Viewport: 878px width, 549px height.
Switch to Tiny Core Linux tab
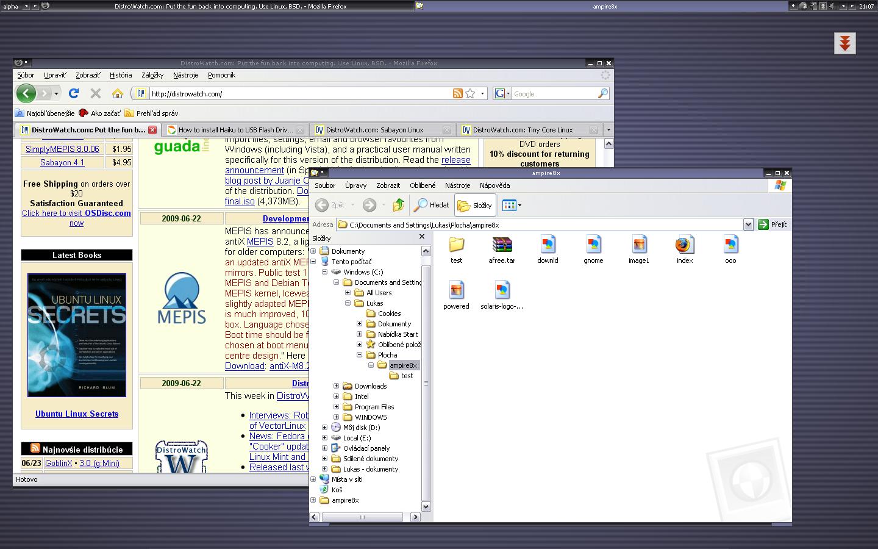click(529, 130)
